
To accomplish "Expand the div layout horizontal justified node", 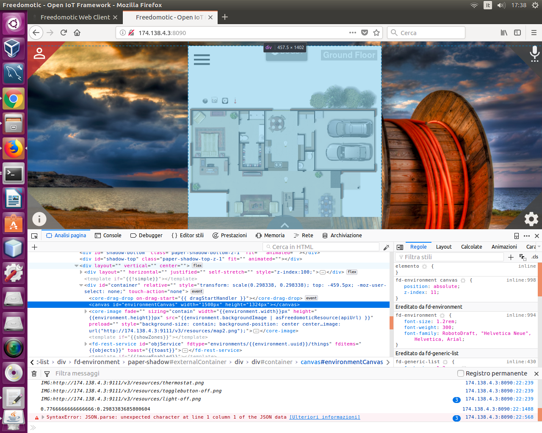I will coord(81,272).
